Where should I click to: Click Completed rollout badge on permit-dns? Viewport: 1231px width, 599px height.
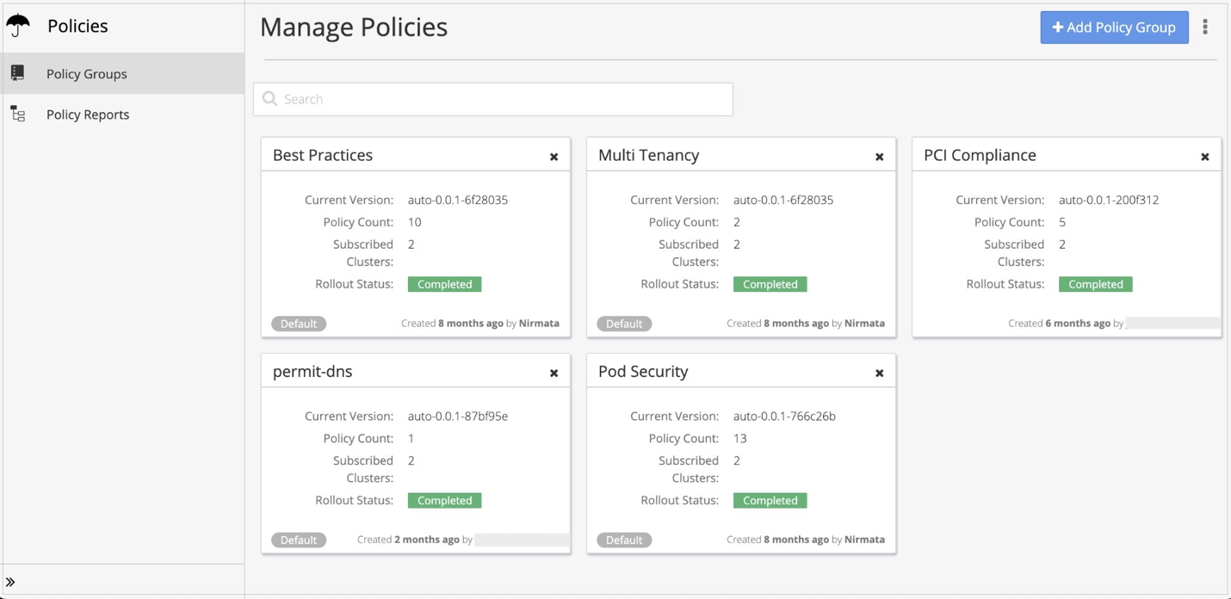(444, 500)
